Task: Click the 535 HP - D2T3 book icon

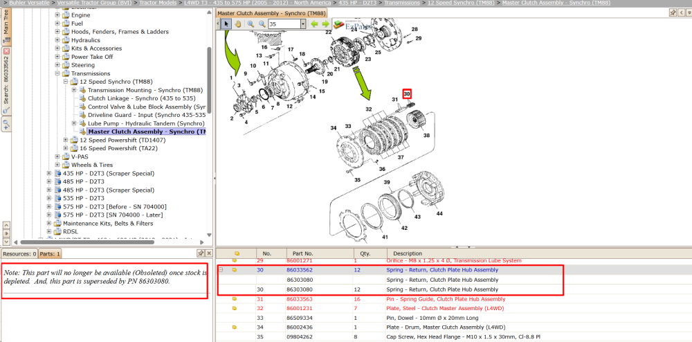Action: click(x=58, y=198)
